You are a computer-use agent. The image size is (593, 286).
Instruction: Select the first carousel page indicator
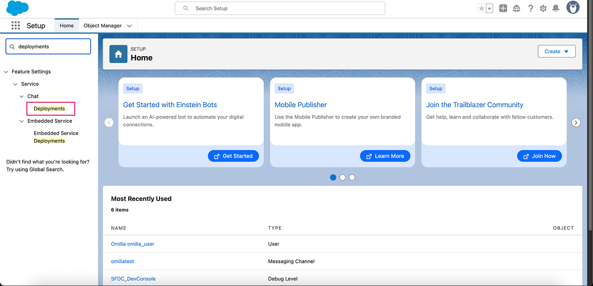(333, 178)
